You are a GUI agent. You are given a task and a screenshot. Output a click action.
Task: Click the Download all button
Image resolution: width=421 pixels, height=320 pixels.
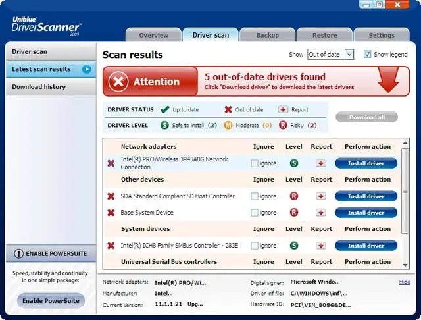click(x=366, y=117)
